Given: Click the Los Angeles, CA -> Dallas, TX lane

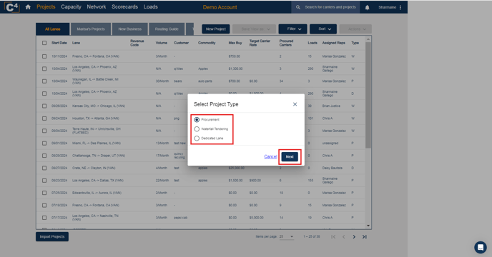Looking at the screenshot, I should (x=98, y=181).
